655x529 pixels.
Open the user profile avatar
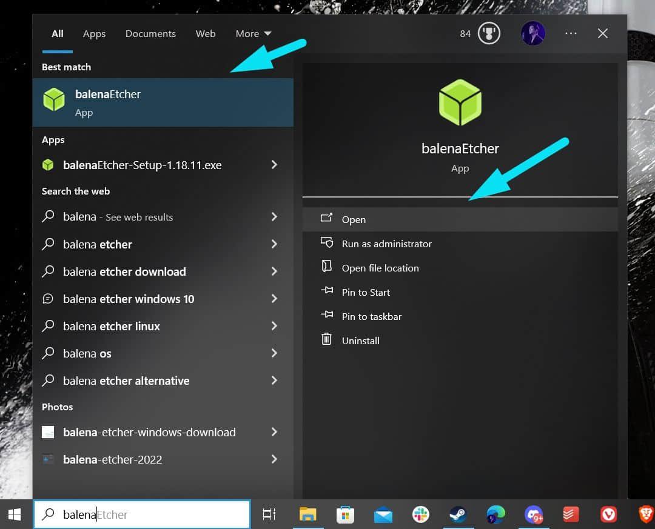click(x=532, y=33)
